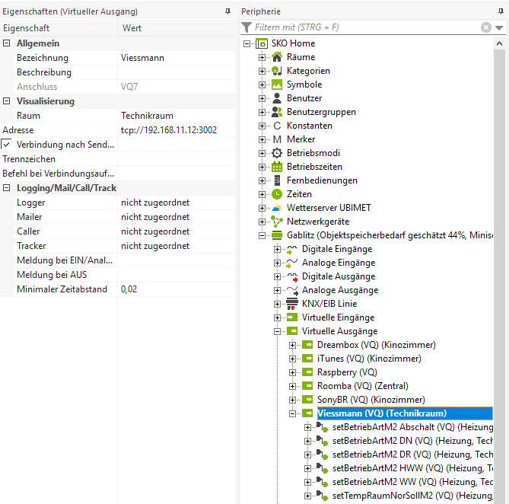This screenshot has height=504, width=509.
Task: Select SonyBR (VQ) (Kinozimmer) item
Action: pos(371,400)
